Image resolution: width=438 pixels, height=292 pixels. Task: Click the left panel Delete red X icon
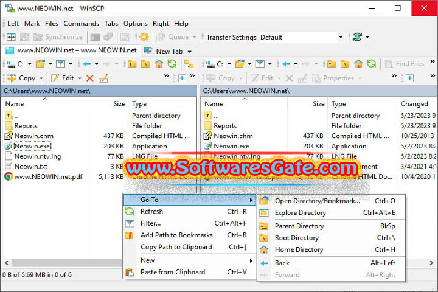89,78
